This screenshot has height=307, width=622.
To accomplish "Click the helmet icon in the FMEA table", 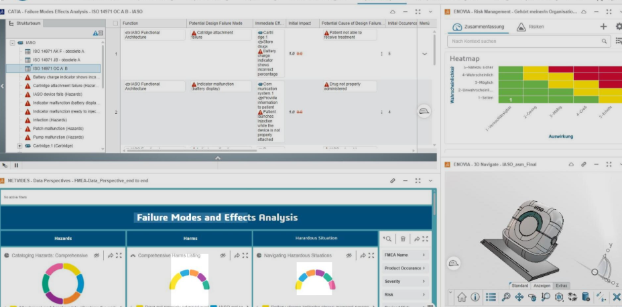I will coord(424,111).
